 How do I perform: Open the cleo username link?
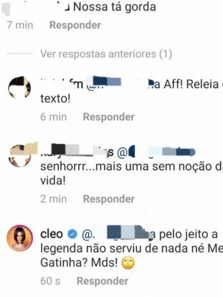tap(52, 234)
